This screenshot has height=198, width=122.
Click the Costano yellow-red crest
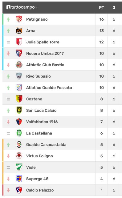coord(19,99)
